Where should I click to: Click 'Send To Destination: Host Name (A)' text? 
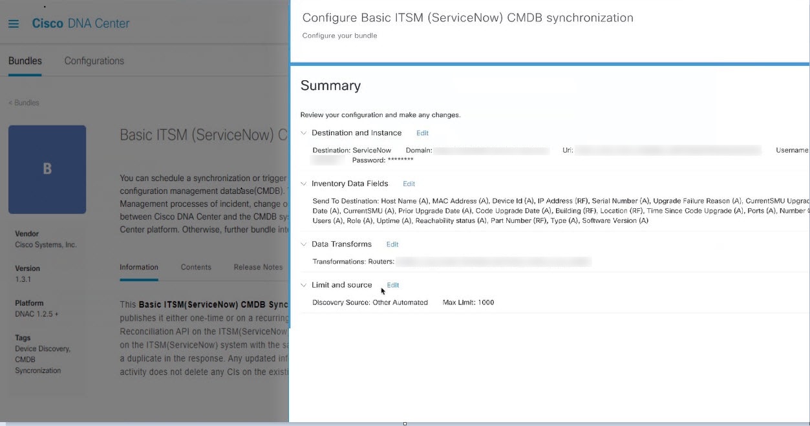pos(370,201)
